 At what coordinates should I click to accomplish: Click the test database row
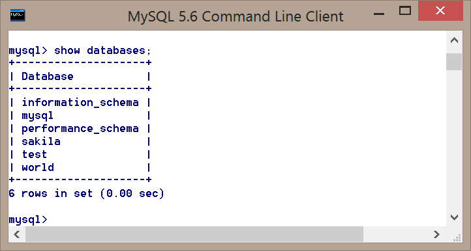(x=80, y=155)
